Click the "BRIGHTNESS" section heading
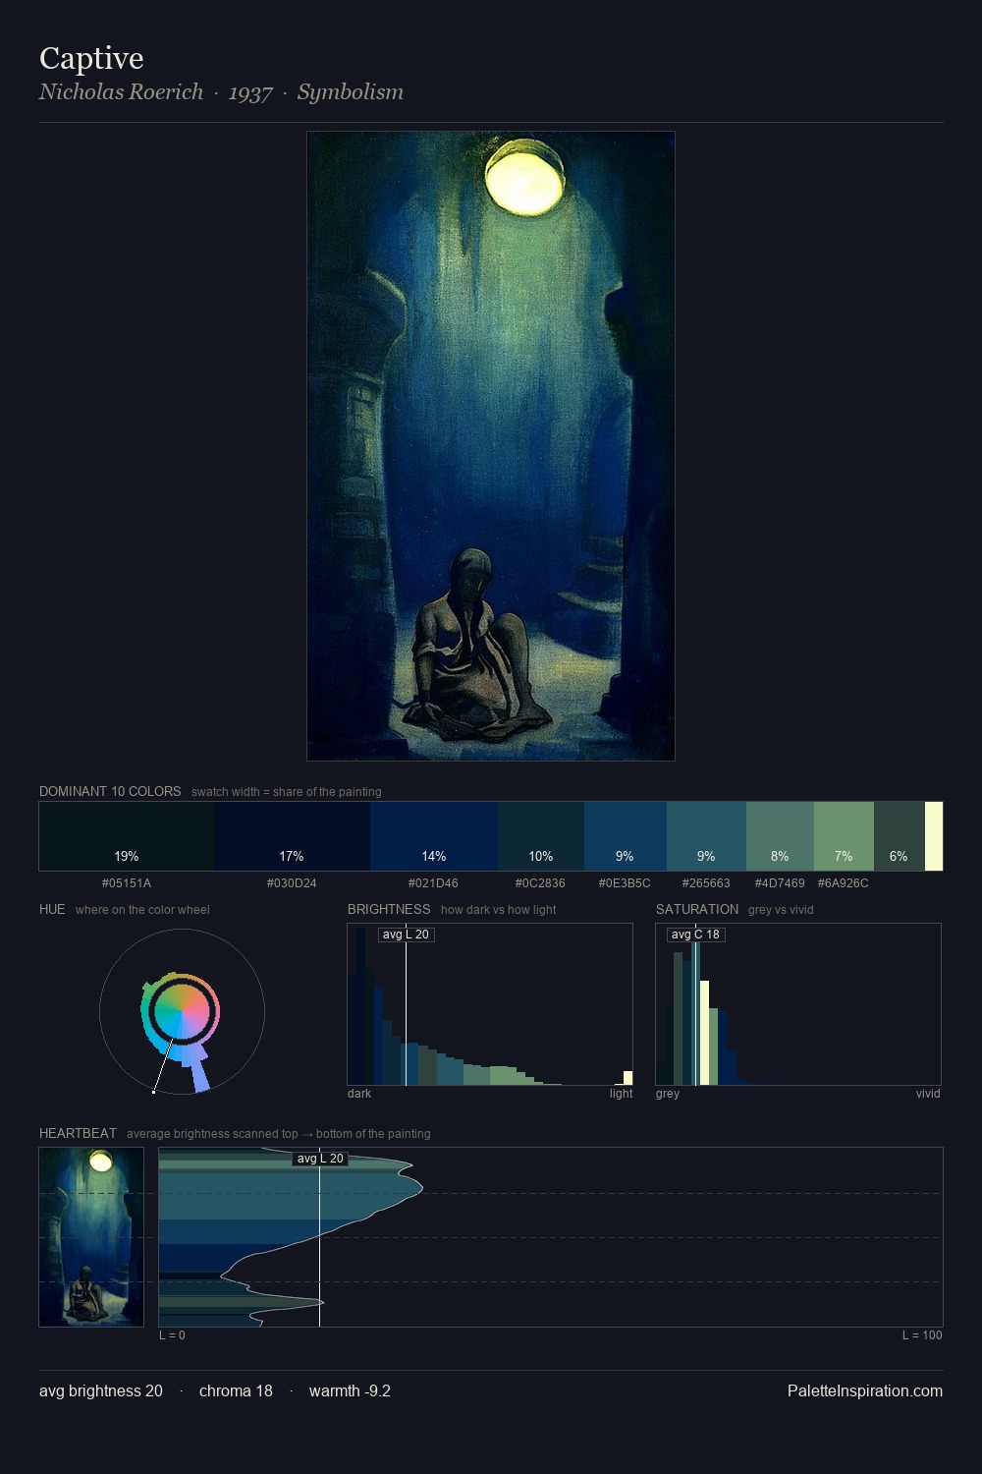 click(389, 909)
